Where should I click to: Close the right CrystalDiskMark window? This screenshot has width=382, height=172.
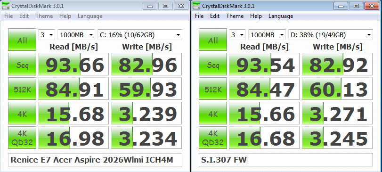(x=372, y=6)
